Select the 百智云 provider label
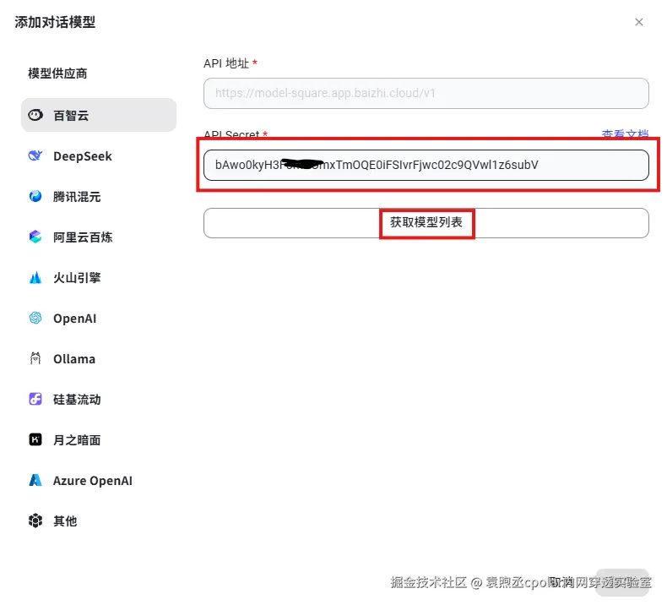Viewport: 667px width, 605px height. point(71,116)
